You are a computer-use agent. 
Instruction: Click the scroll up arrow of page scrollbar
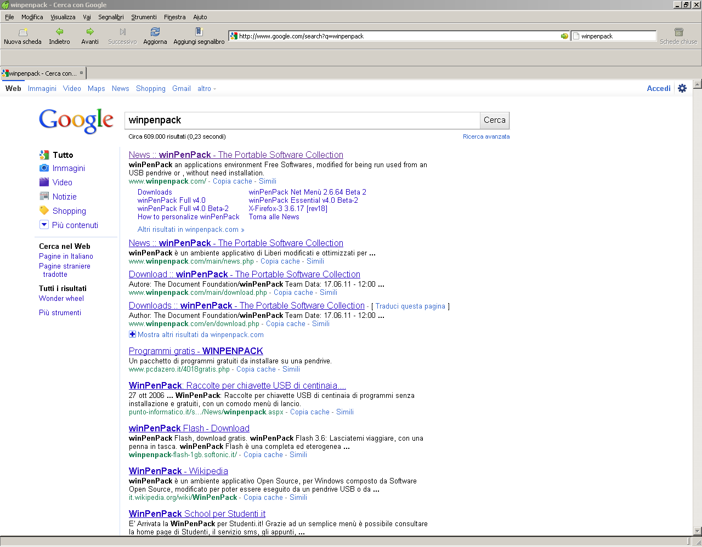click(x=698, y=84)
